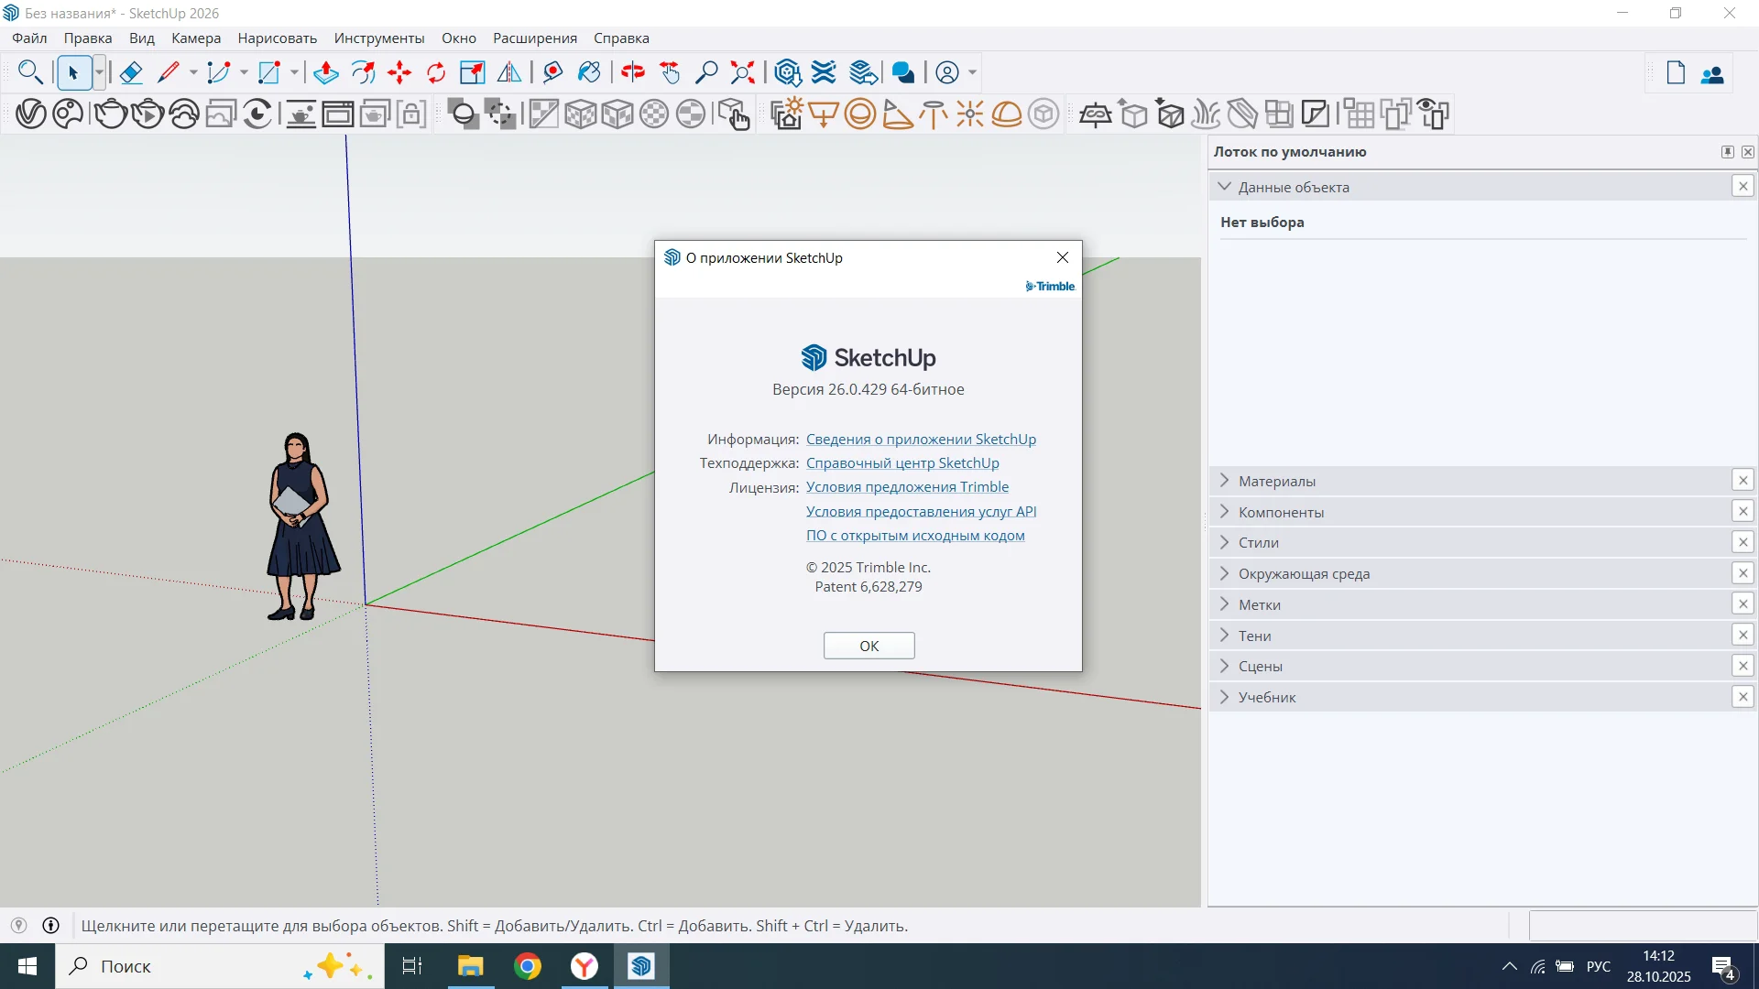The image size is (1759, 989).
Task: Activate the Orbit camera tool
Action: pos(633,72)
